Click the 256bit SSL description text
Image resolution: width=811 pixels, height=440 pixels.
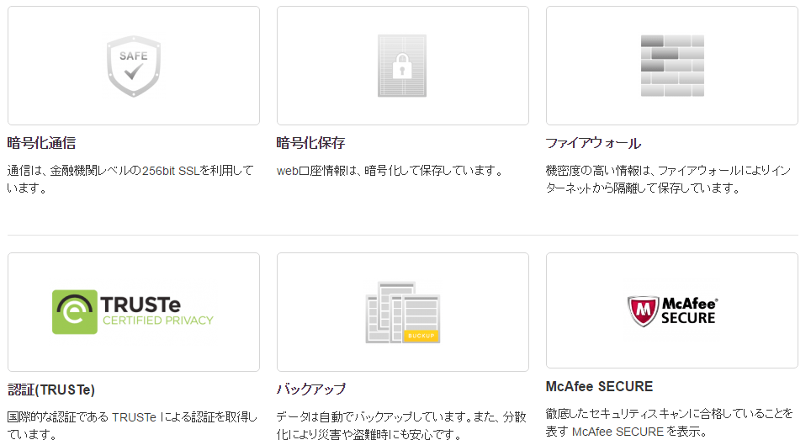[x=130, y=179]
